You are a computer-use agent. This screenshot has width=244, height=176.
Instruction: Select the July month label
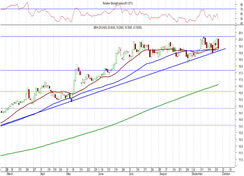132,174
